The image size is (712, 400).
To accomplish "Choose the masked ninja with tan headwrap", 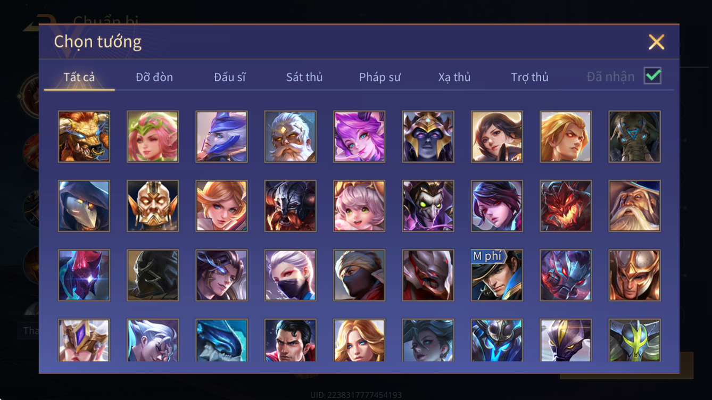I will (359, 276).
